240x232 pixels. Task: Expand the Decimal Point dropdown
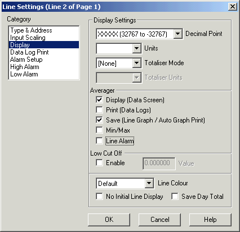tap(177, 34)
